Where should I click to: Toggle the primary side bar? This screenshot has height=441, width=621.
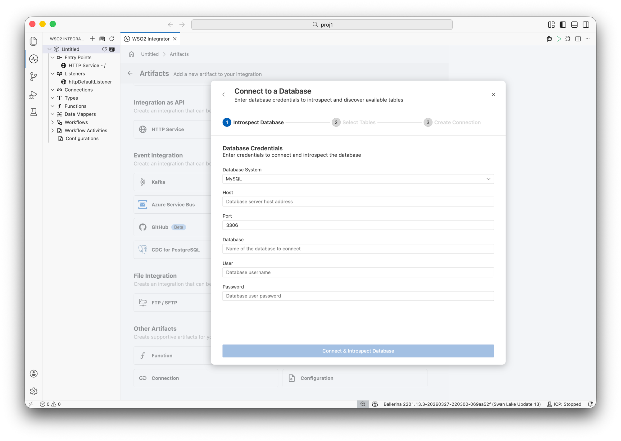(x=563, y=25)
